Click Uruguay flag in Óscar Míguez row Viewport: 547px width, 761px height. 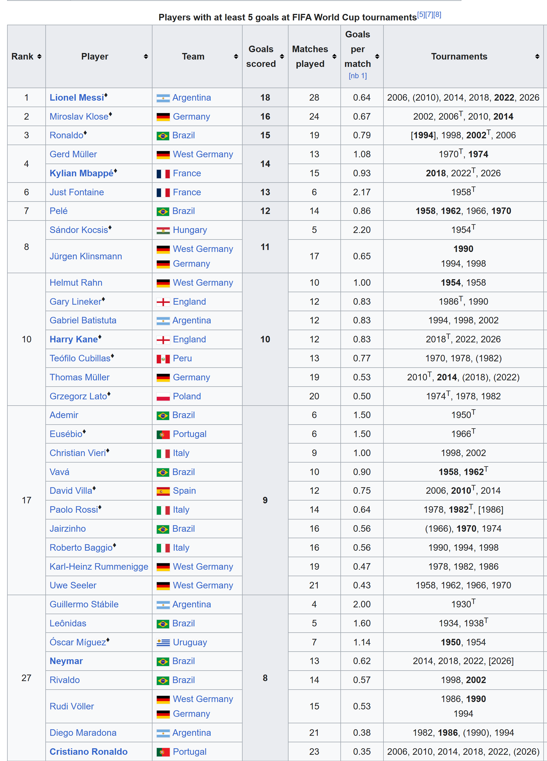pyautogui.click(x=163, y=643)
